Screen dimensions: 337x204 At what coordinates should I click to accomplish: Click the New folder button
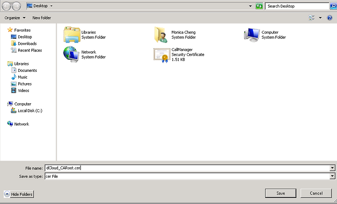pos(42,18)
